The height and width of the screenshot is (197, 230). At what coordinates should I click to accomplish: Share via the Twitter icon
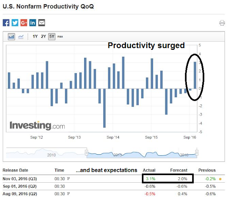coord(15,23)
